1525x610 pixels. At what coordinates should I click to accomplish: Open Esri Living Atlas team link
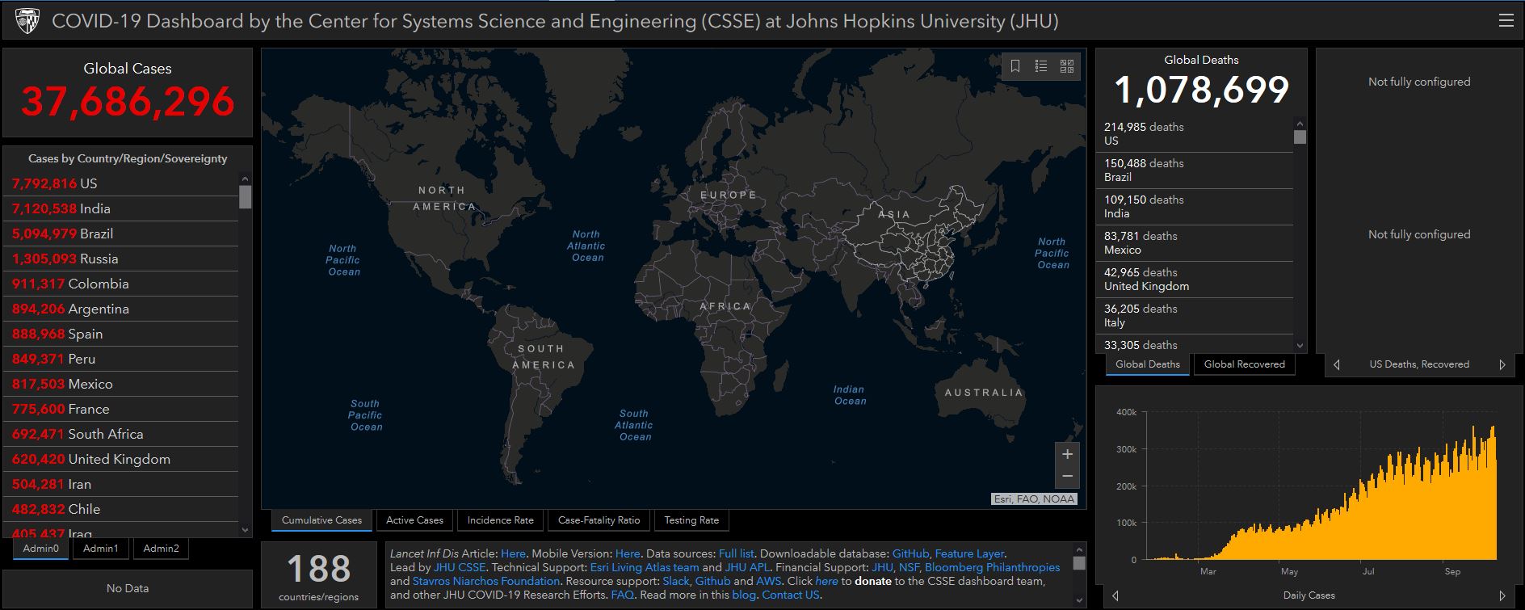pos(645,567)
